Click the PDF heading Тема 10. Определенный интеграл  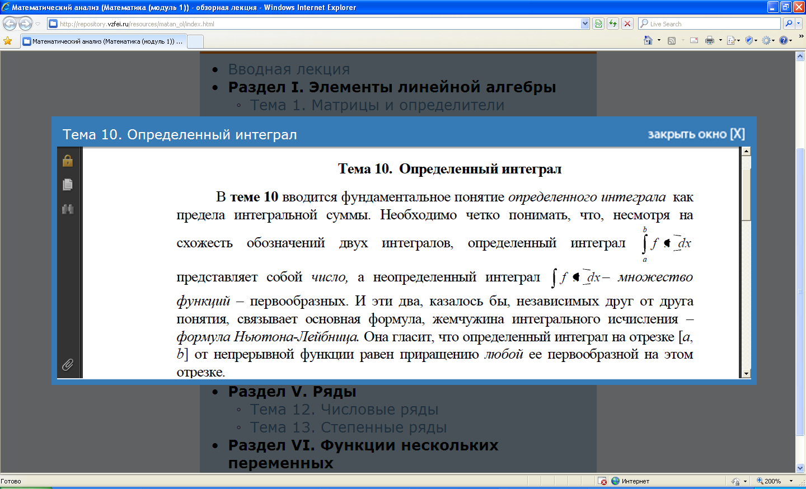[449, 169]
